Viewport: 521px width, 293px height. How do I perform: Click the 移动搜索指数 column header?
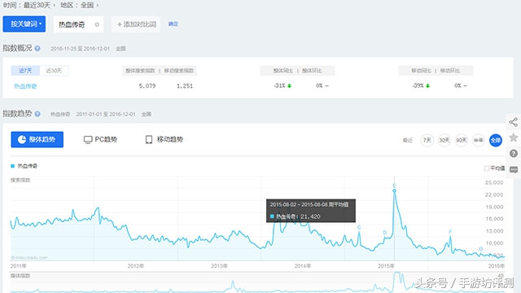(179, 71)
